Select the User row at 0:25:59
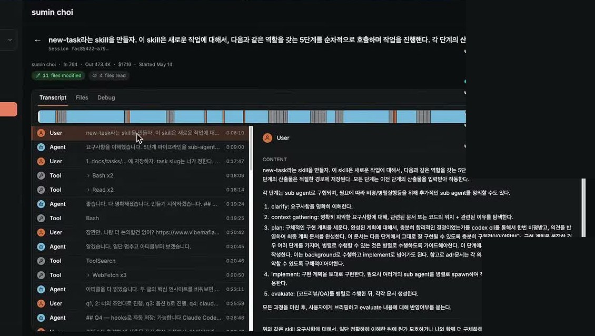Image resolution: width=595 pixels, height=336 pixels. coord(141,303)
